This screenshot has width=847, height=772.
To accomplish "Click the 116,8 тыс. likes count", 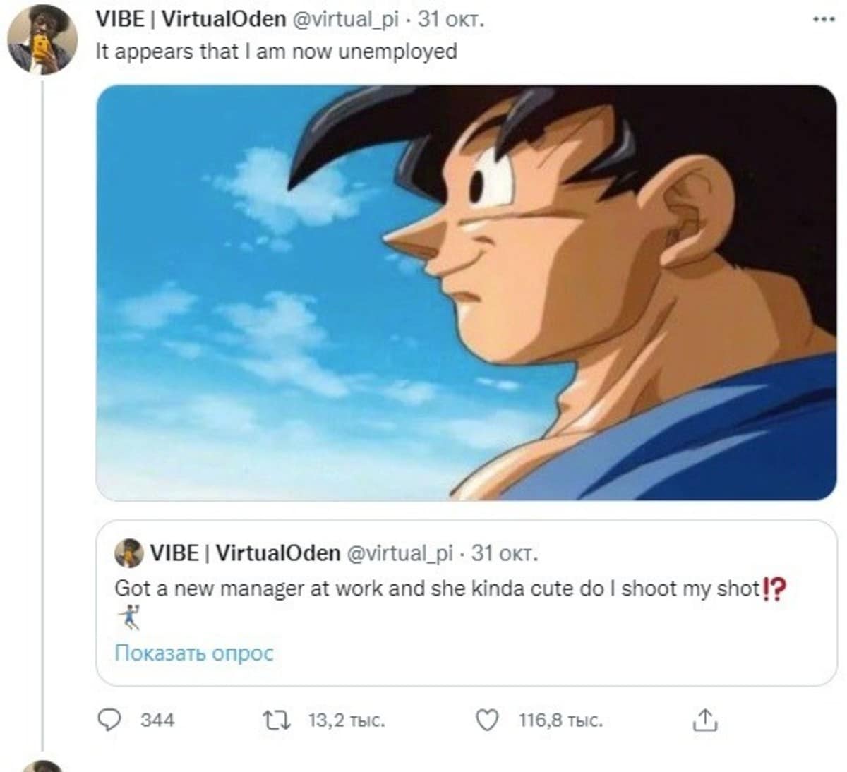I will coord(560,720).
